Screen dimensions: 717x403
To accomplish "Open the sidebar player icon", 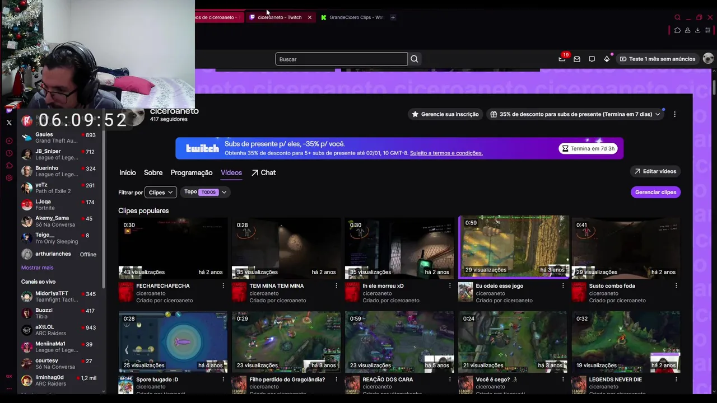I will [9, 141].
